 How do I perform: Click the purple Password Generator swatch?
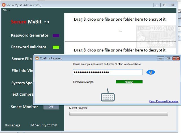(x=56, y=36)
